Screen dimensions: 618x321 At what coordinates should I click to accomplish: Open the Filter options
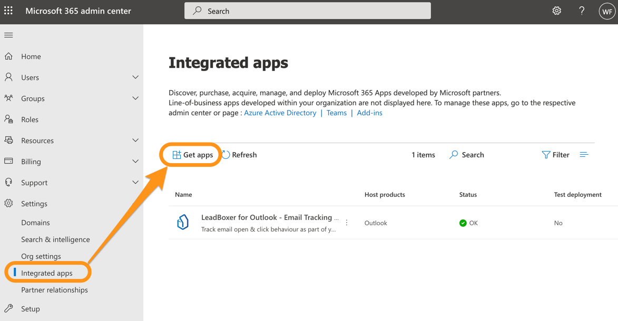pyautogui.click(x=555, y=155)
